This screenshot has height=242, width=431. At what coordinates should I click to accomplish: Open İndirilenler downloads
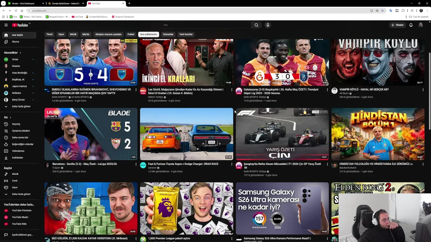[20, 158]
